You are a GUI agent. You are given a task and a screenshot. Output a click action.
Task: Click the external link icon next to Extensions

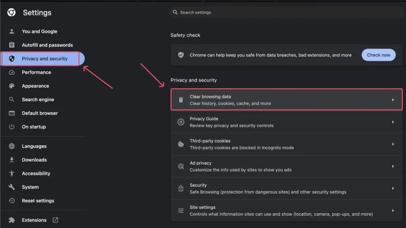(55, 220)
